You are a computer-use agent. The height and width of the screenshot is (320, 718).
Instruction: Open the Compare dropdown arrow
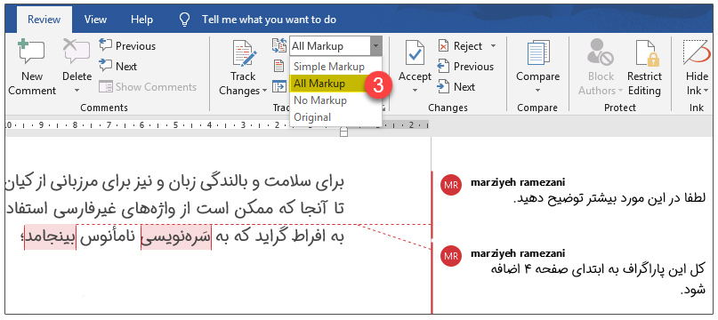click(x=538, y=90)
